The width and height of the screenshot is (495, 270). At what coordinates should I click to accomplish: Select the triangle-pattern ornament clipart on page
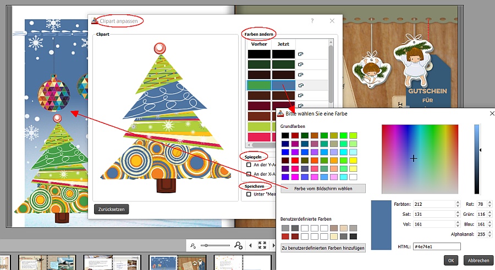(x=54, y=94)
